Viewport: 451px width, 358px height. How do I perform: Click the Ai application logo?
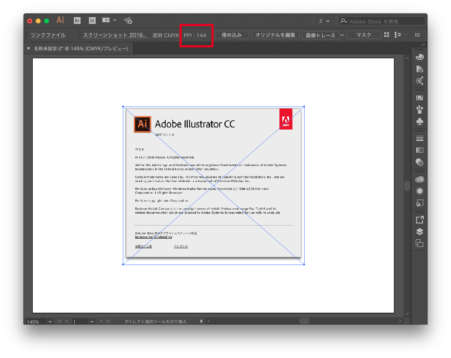[x=60, y=20]
